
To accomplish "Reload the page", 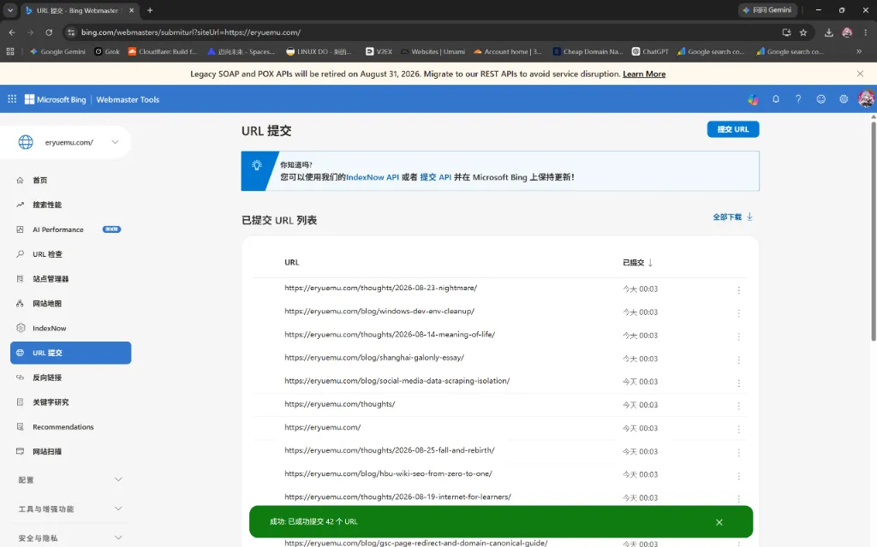I will pyautogui.click(x=49, y=33).
